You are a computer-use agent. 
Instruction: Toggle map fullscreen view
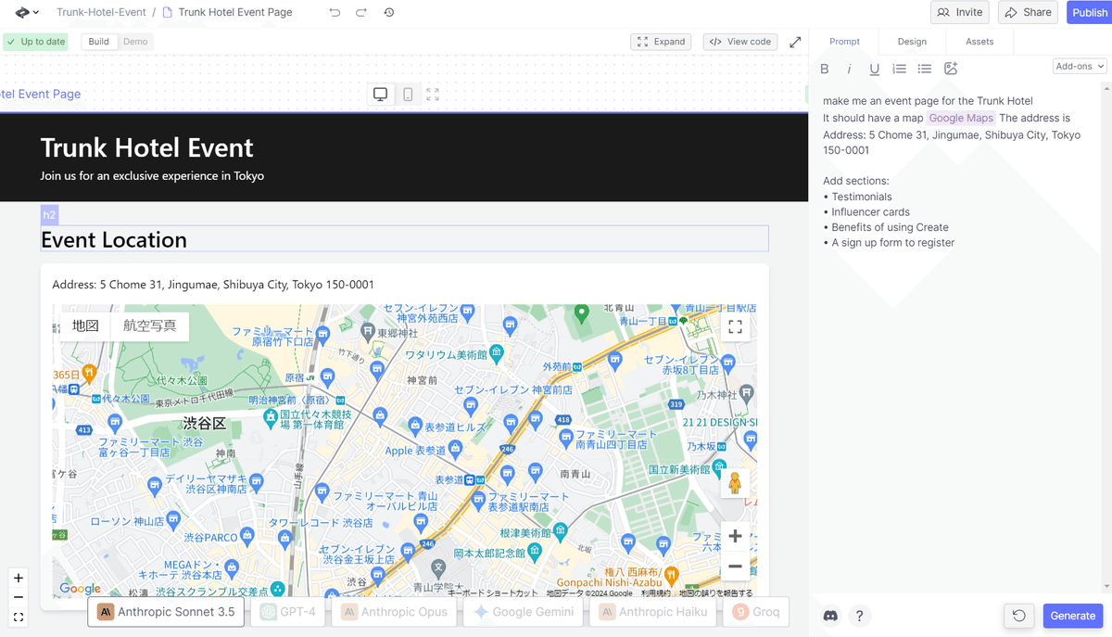coord(735,327)
